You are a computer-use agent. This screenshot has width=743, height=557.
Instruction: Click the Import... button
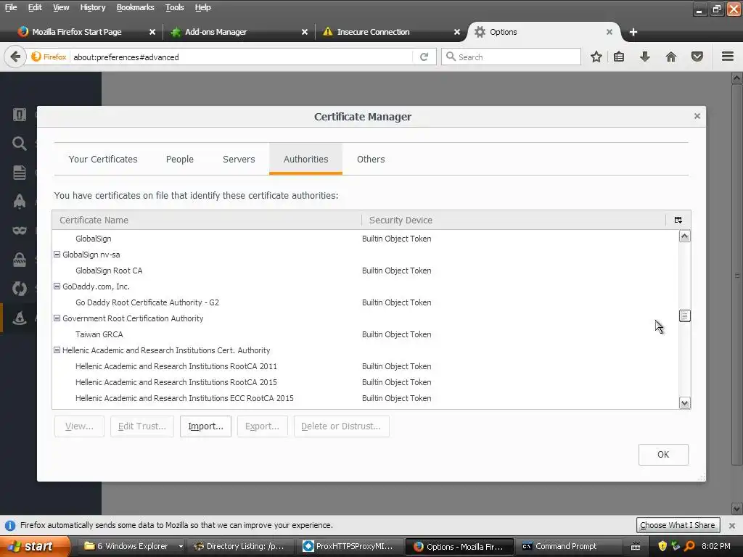(x=205, y=426)
